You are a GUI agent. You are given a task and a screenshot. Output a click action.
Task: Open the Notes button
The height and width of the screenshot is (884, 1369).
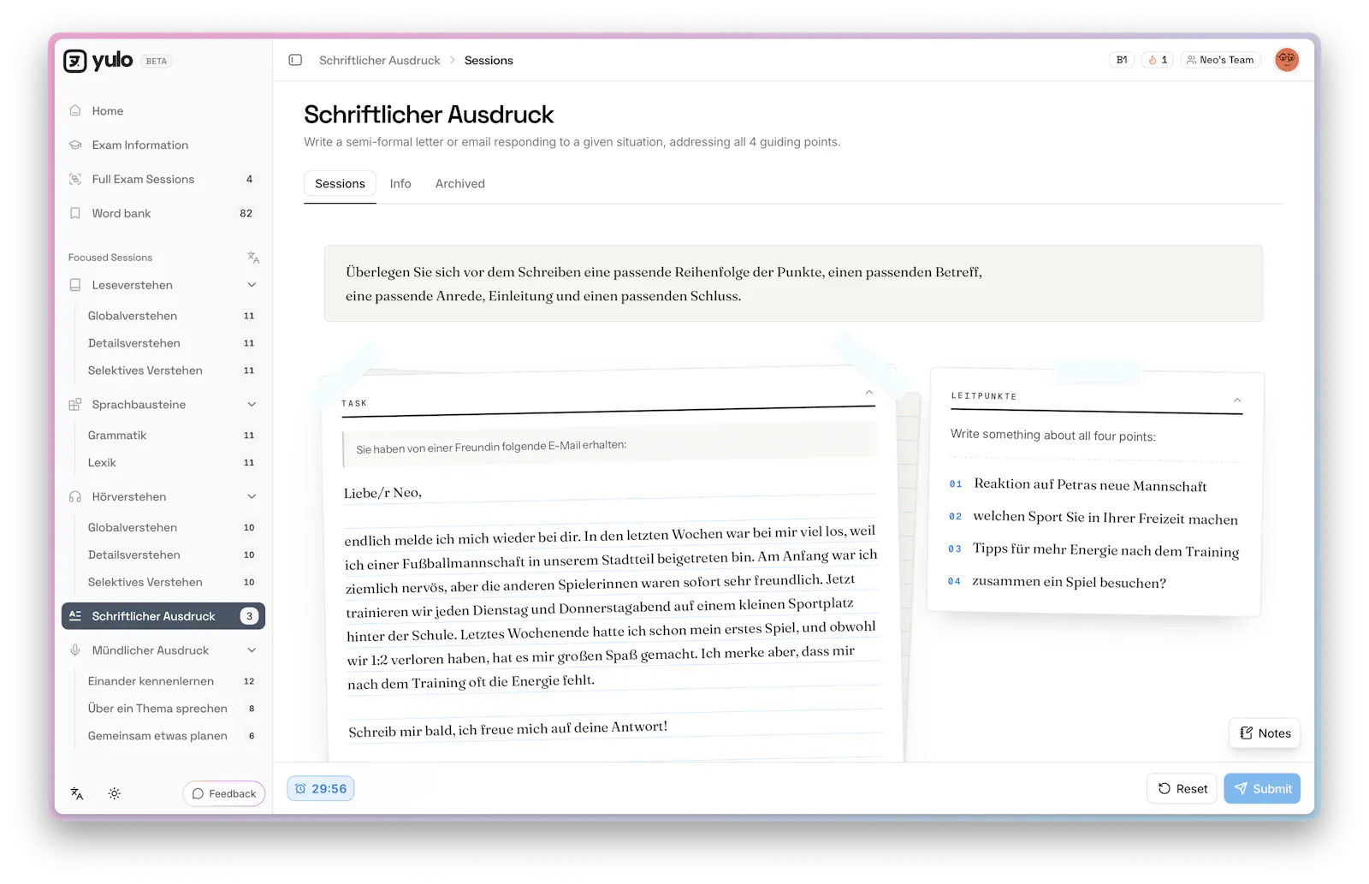tap(1265, 733)
